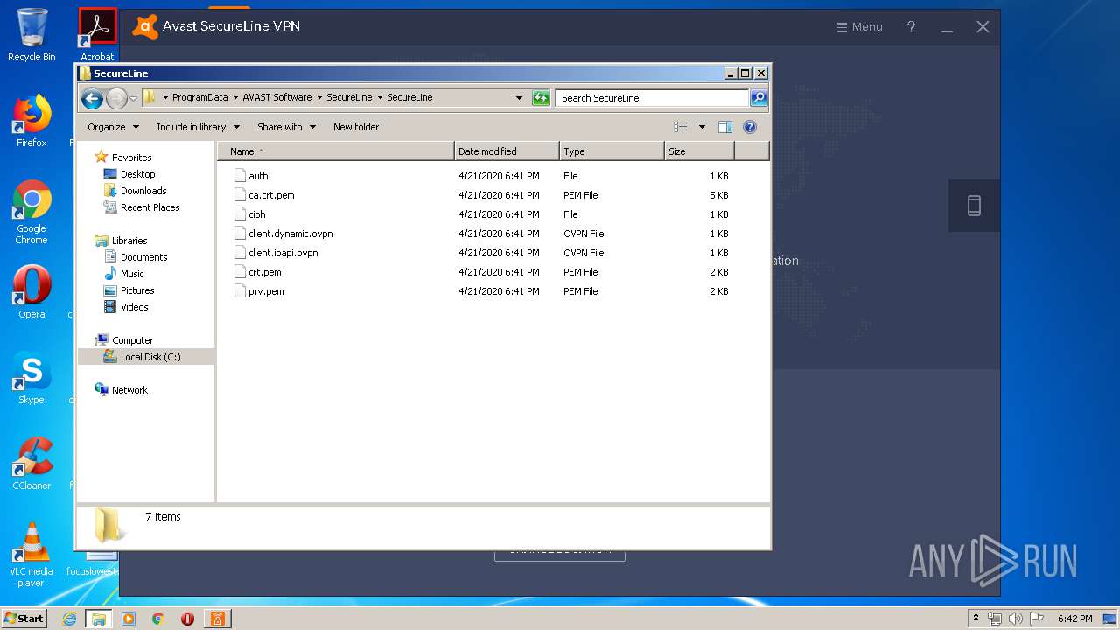The width and height of the screenshot is (1120, 630).
Task: Click the phone device icon in Avast
Action: [974, 206]
